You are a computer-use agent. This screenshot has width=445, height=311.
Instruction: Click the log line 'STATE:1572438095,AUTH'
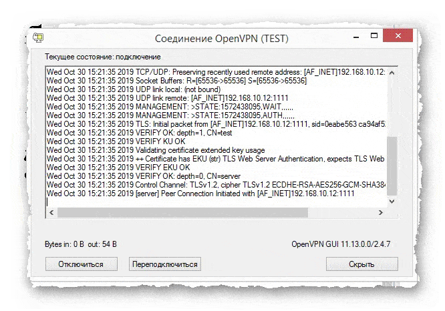170,115
